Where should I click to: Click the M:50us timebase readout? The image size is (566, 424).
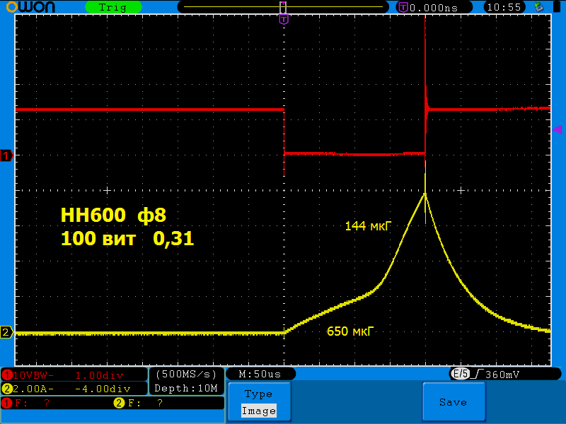260,374
